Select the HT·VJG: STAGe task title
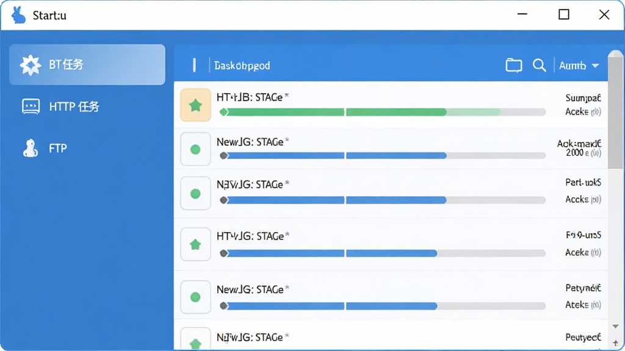The image size is (625, 351). click(253, 236)
